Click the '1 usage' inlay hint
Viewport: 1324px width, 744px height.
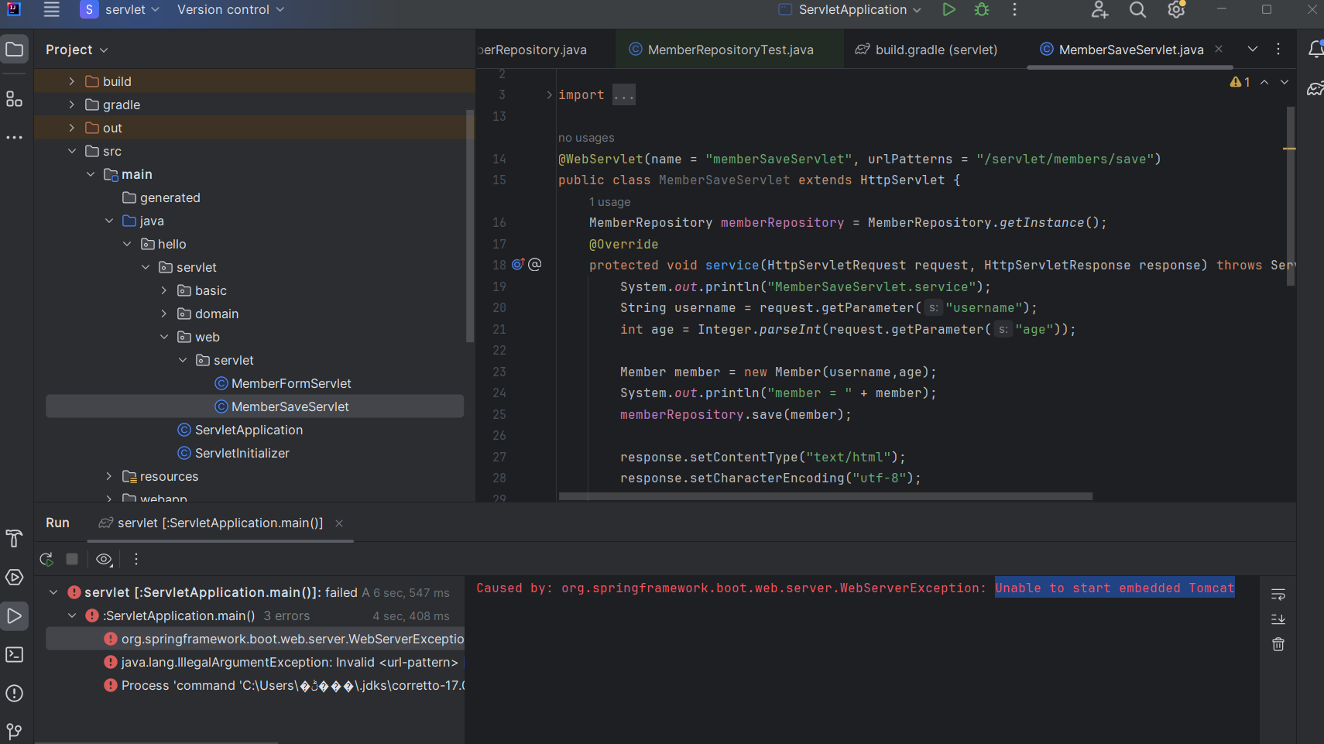[x=610, y=202]
